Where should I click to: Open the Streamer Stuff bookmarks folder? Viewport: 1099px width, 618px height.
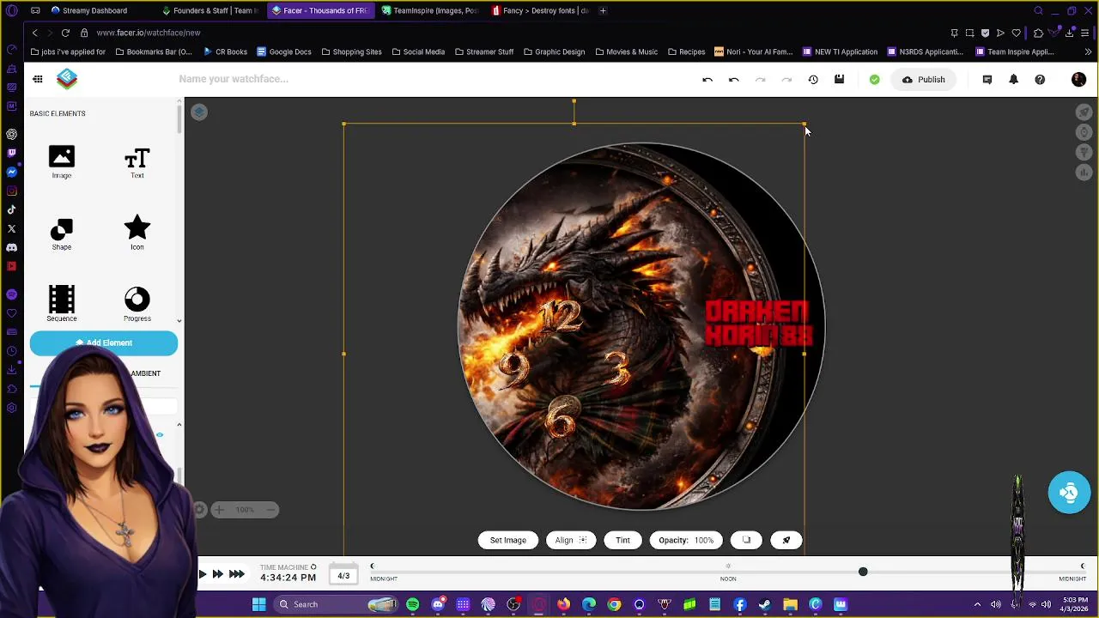point(483,51)
